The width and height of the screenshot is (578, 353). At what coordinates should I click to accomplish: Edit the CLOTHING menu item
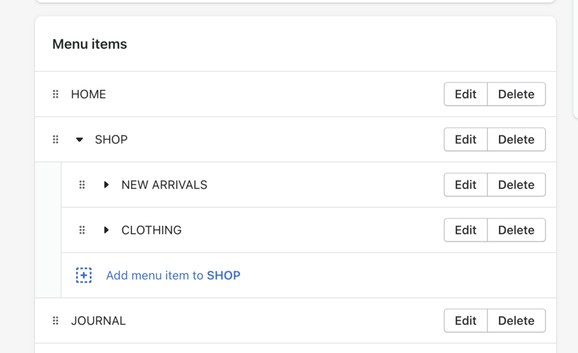click(x=466, y=230)
